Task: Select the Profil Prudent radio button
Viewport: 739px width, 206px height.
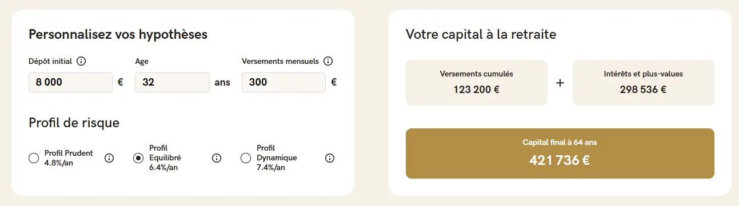Action: [34, 158]
